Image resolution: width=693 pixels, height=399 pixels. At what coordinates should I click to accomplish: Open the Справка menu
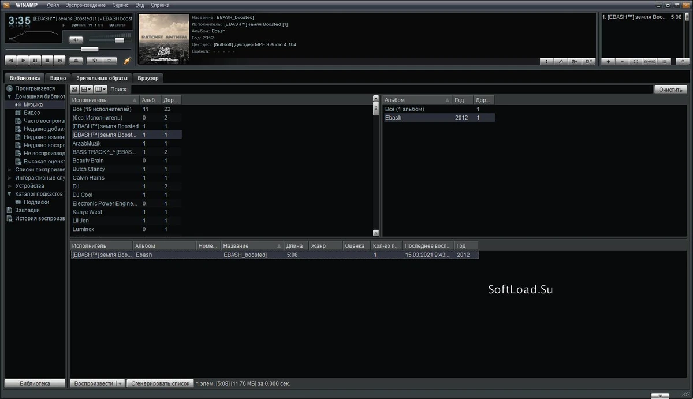(160, 5)
